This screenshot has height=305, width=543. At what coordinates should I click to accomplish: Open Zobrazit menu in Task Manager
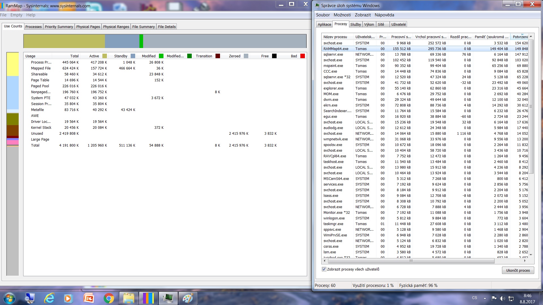(x=363, y=15)
